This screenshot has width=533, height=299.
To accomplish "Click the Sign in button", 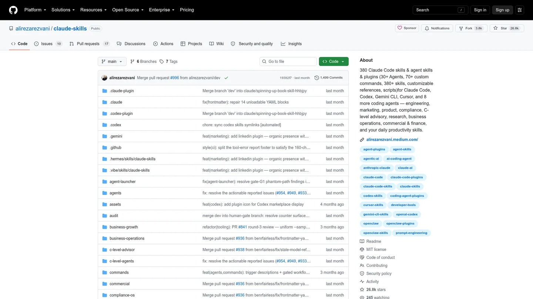I will point(480,10).
